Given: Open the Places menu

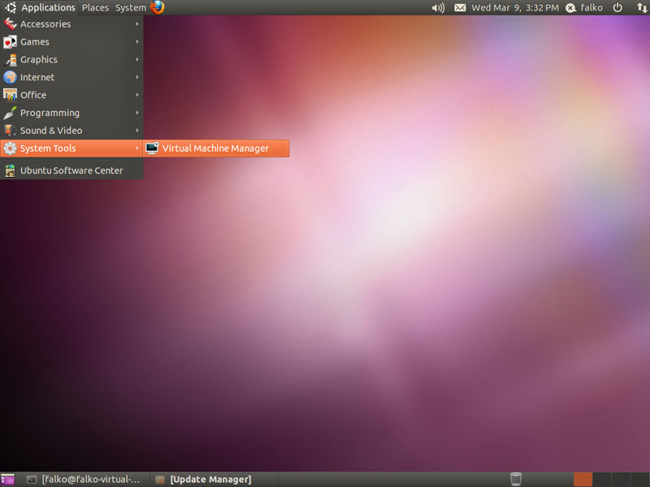Looking at the screenshot, I should (x=95, y=7).
